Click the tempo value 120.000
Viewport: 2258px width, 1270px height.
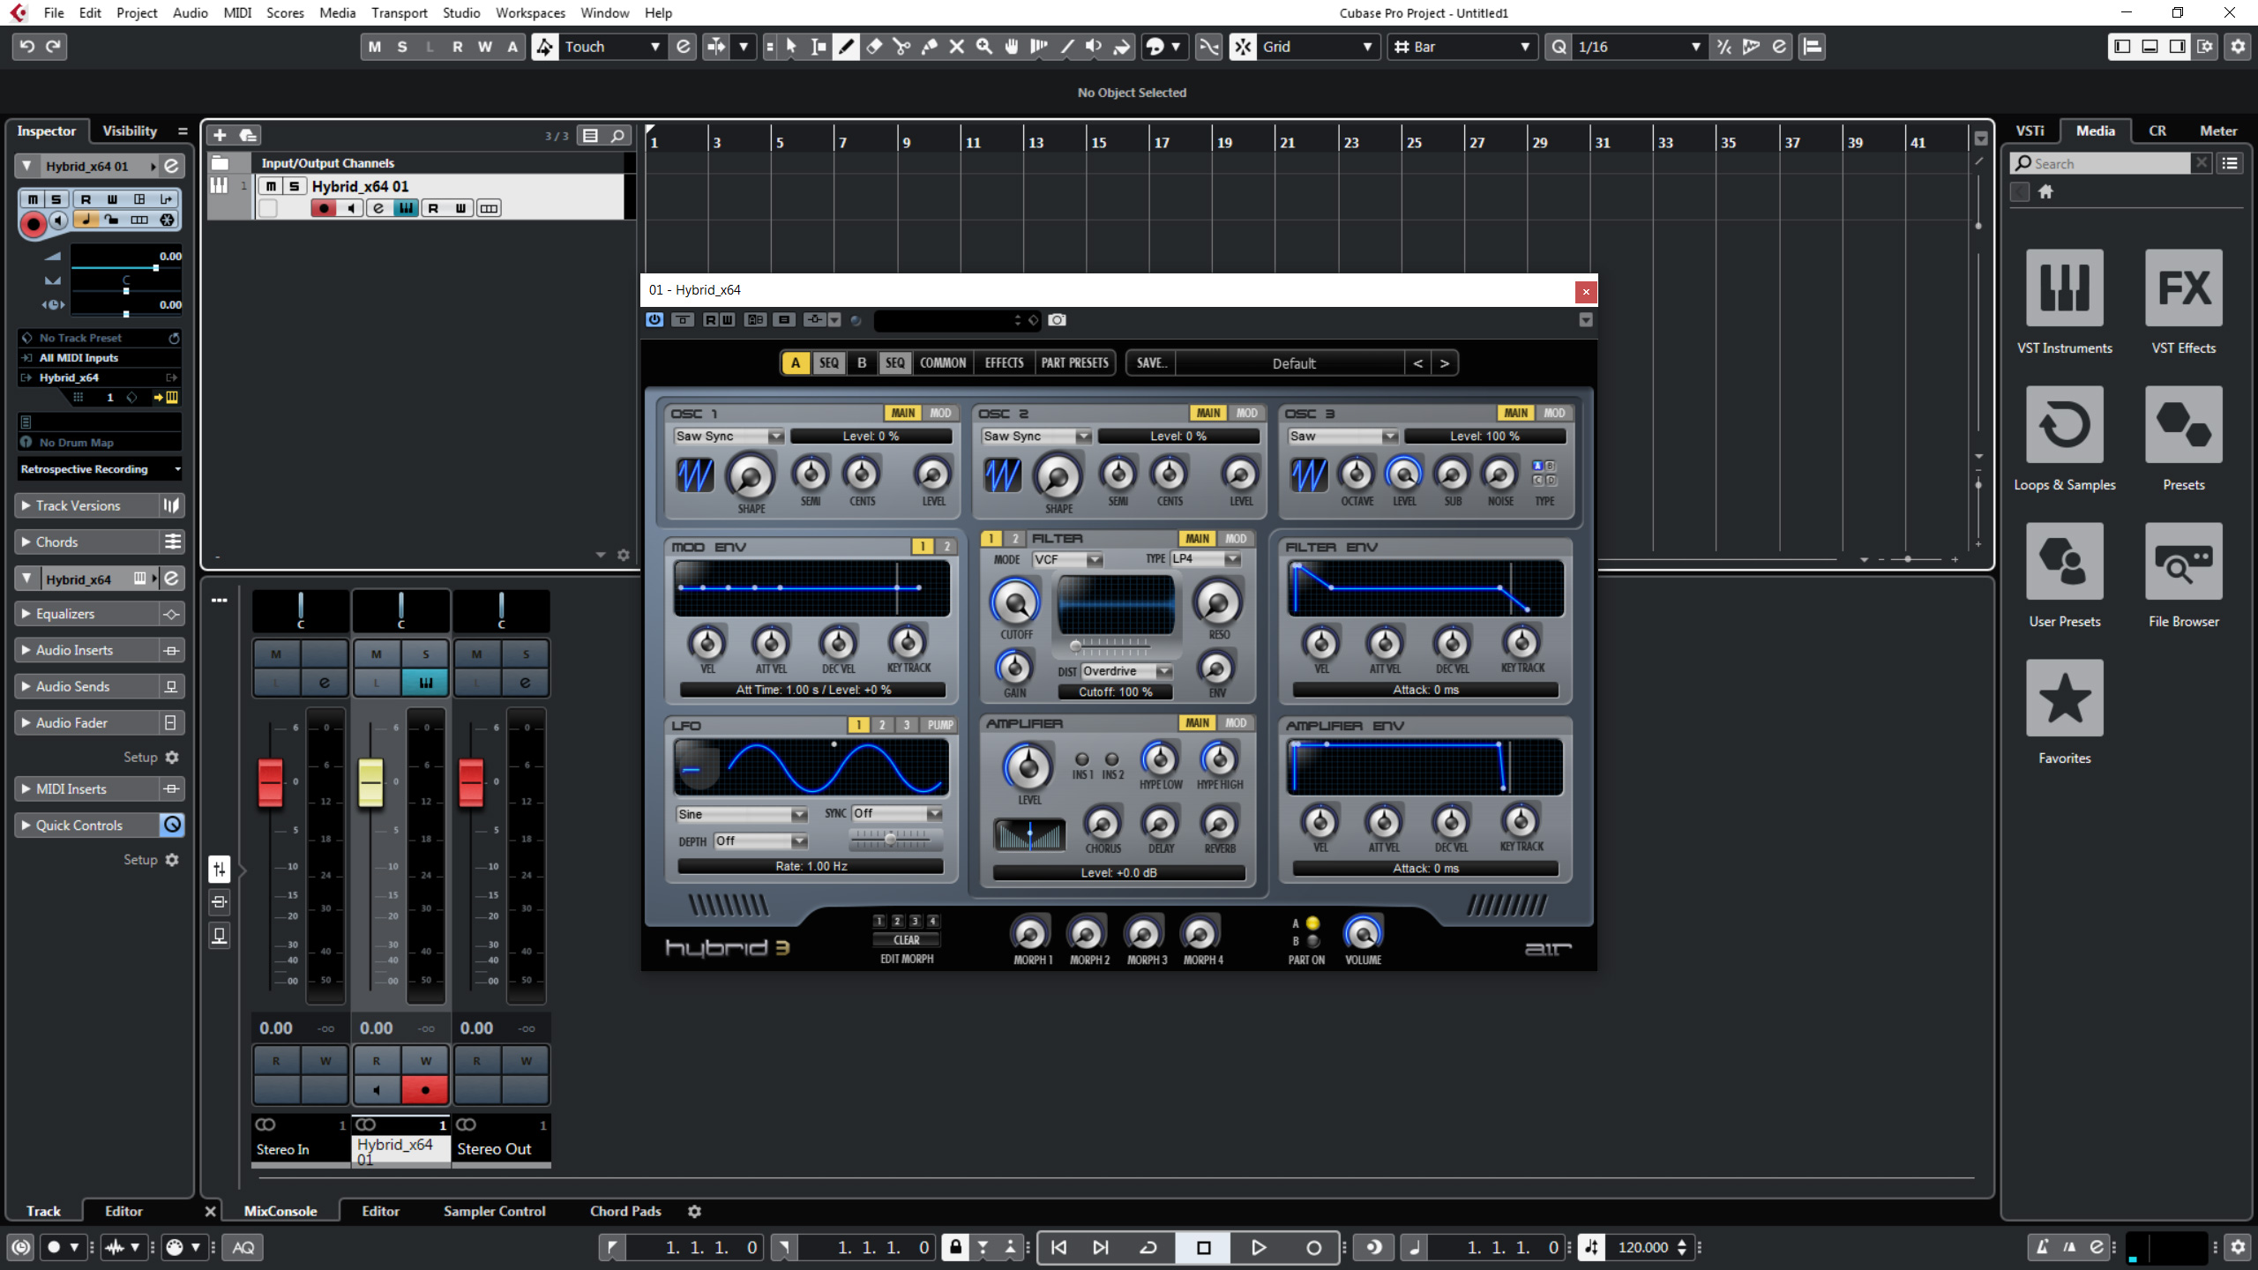pyautogui.click(x=1642, y=1247)
